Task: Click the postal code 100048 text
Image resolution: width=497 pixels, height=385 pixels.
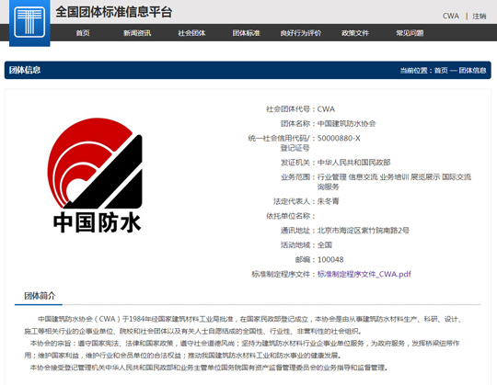Action: pyautogui.click(x=330, y=259)
